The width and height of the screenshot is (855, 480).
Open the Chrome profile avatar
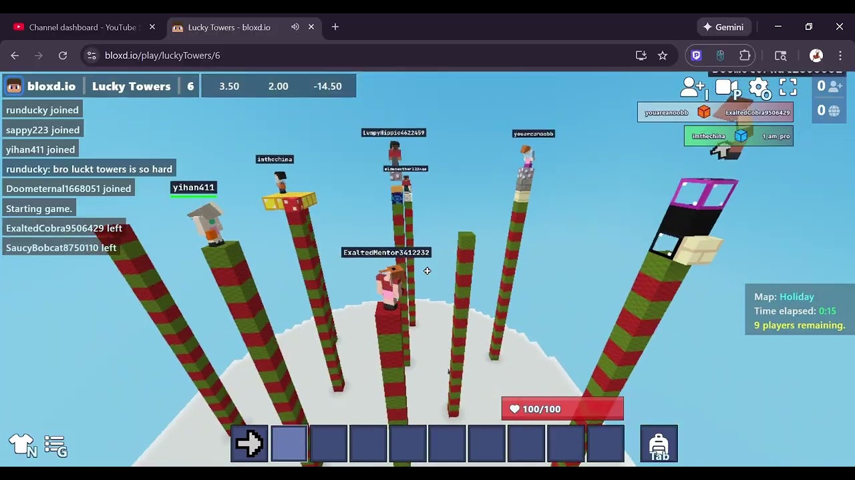coord(816,55)
